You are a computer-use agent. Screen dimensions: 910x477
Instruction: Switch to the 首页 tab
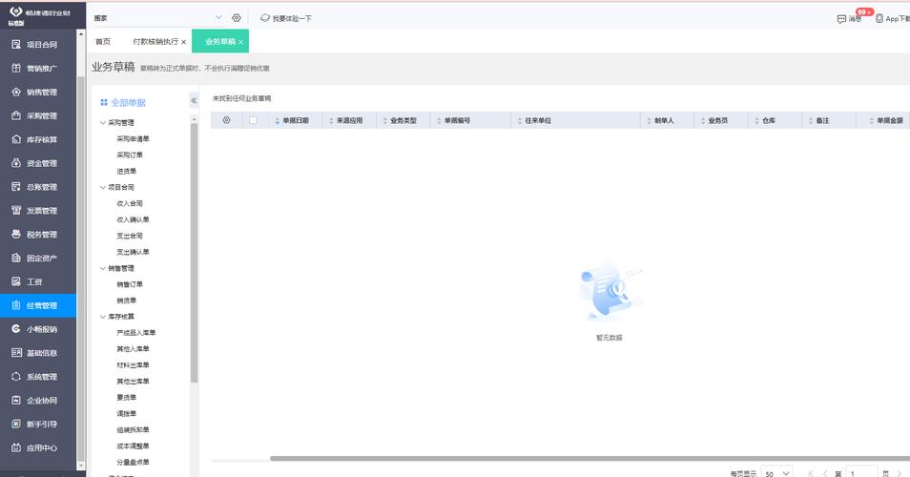(x=103, y=42)
